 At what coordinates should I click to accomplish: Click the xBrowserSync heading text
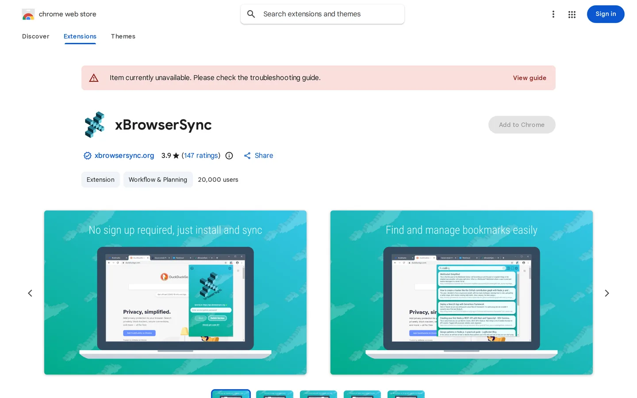coord(163,125)
